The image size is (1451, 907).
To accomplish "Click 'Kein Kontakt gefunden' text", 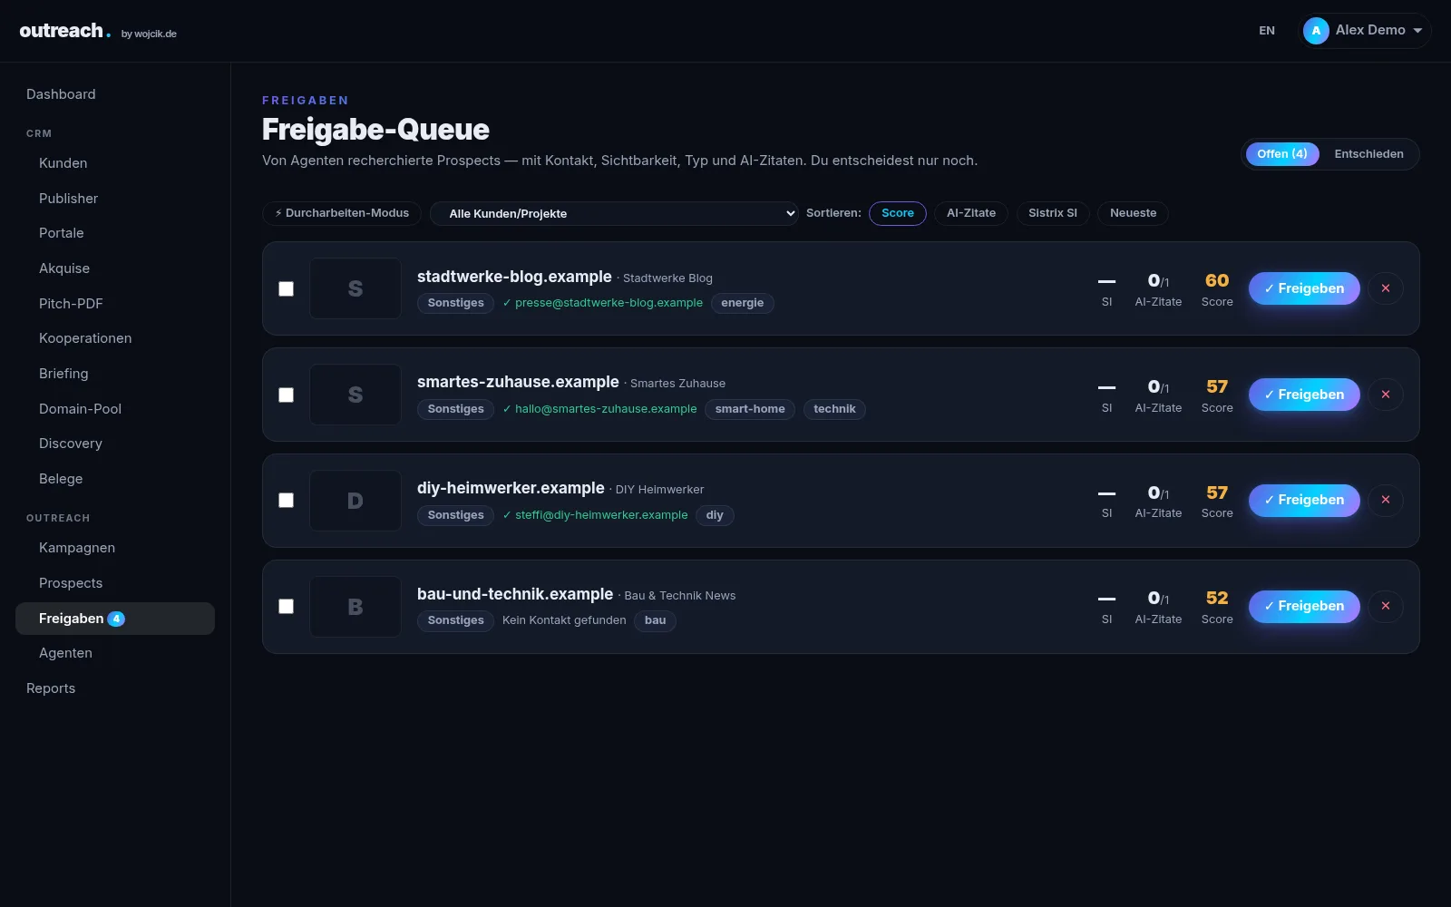I will click(x=564, y=620).
